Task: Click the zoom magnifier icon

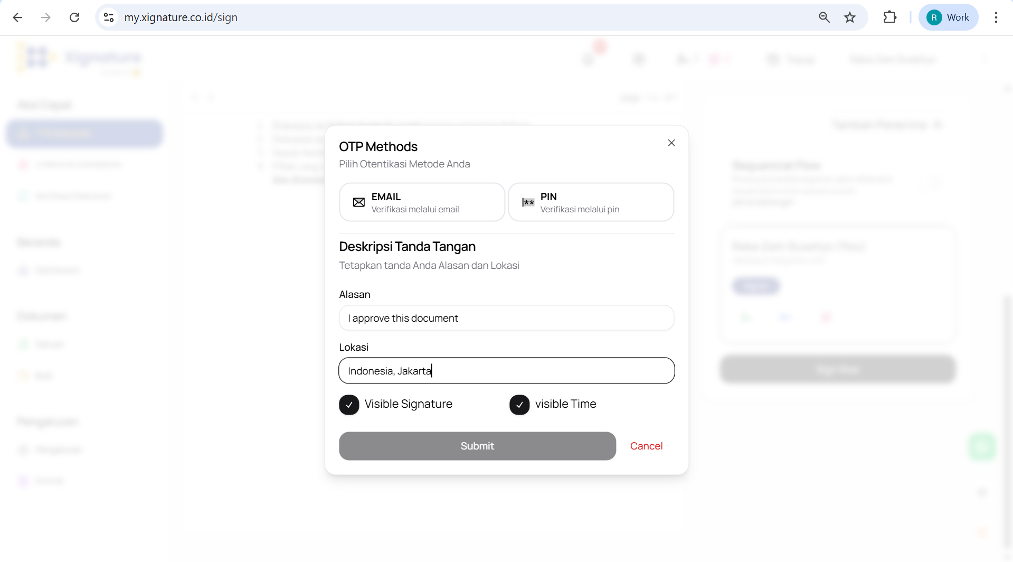Action: pos(824,17)
